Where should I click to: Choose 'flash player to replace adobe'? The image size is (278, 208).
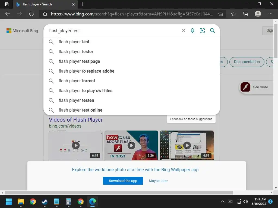(x=132, y=71)
